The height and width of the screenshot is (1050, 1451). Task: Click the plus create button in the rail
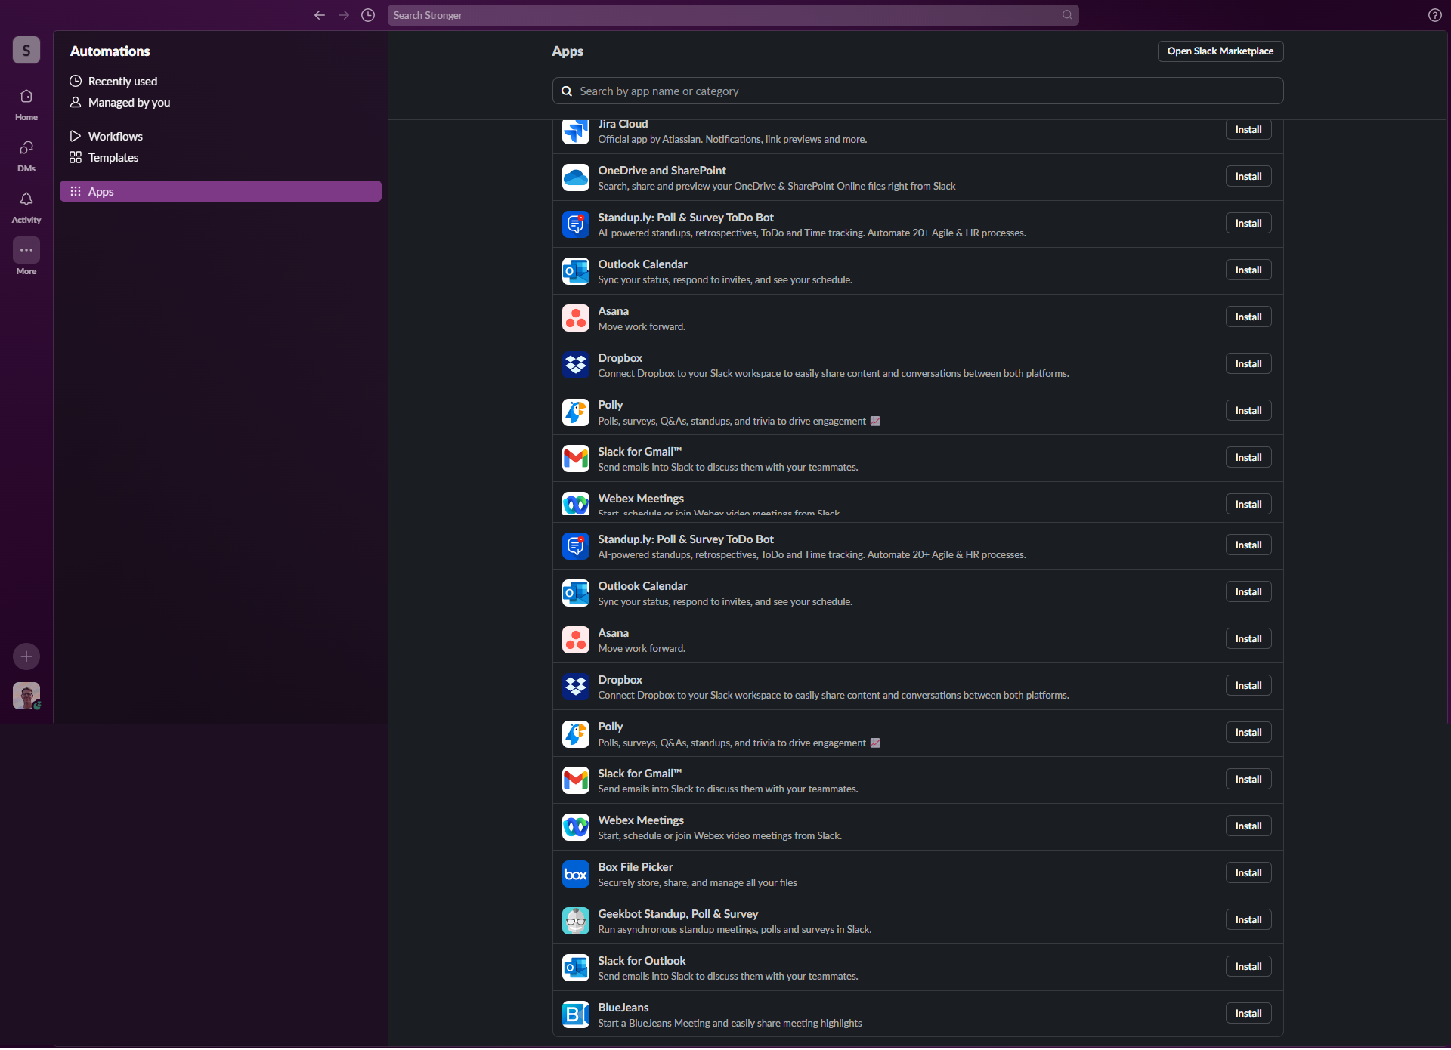tap(26, 656)
